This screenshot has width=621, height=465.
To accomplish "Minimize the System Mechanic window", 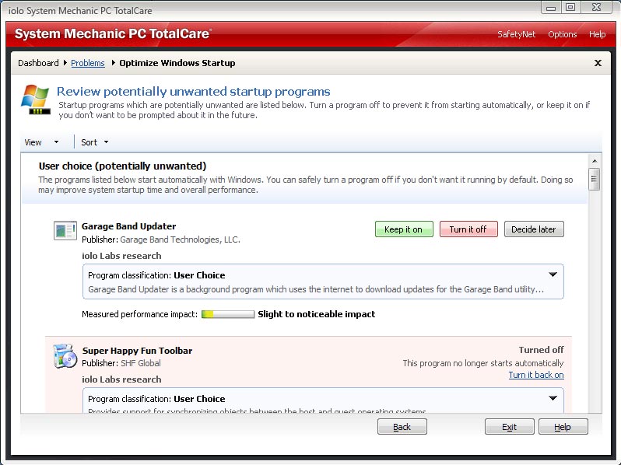I will point(551,7).
